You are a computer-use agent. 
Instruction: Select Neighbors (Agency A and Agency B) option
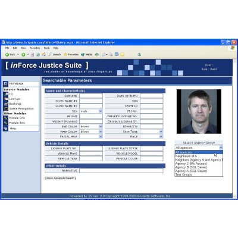[199, 160]
